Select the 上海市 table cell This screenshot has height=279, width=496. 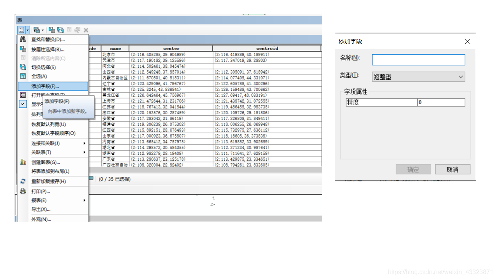pos(115,101)
